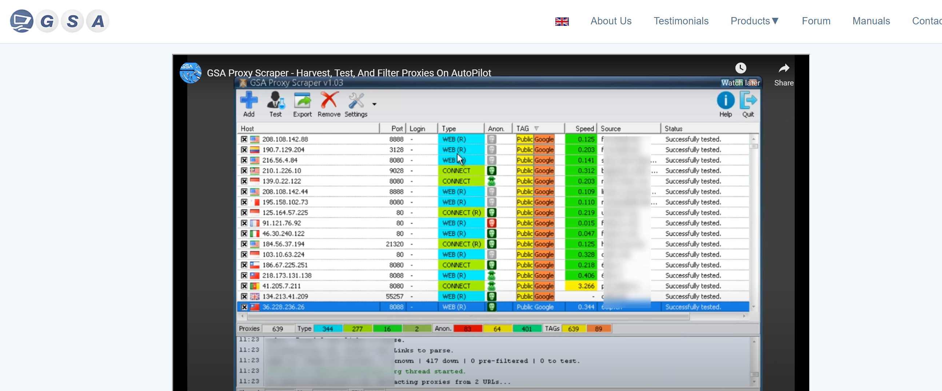Viewport: 942px width, 391px height.
Task: Toggle checkbox for 36.228.236.26
Action: (x=244, y=307)
